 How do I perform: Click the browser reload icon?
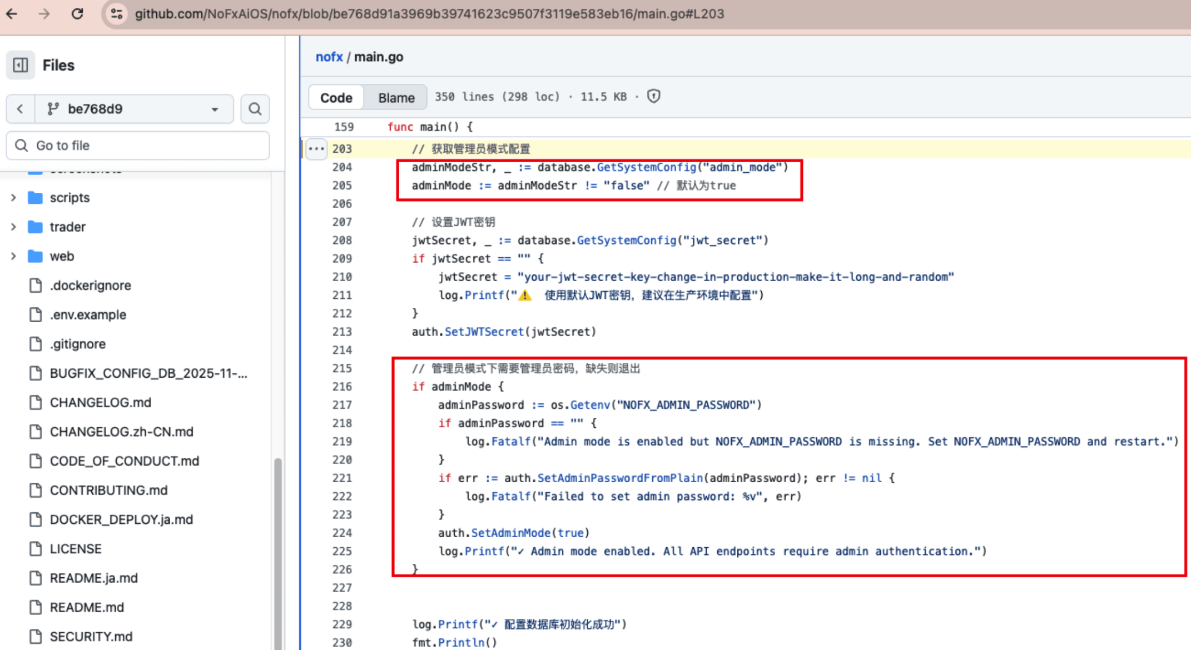[x=77, y=14]
